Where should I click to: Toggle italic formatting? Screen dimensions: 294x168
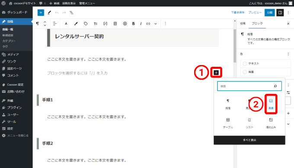pos(141,24)
